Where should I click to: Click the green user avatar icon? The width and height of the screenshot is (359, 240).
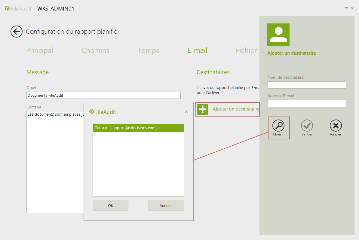278,35
